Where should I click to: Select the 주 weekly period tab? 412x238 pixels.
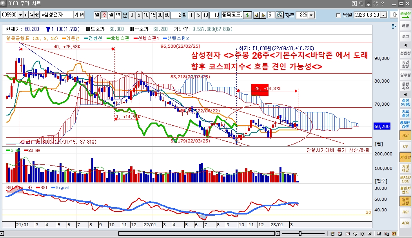click(x=104, y=15)
